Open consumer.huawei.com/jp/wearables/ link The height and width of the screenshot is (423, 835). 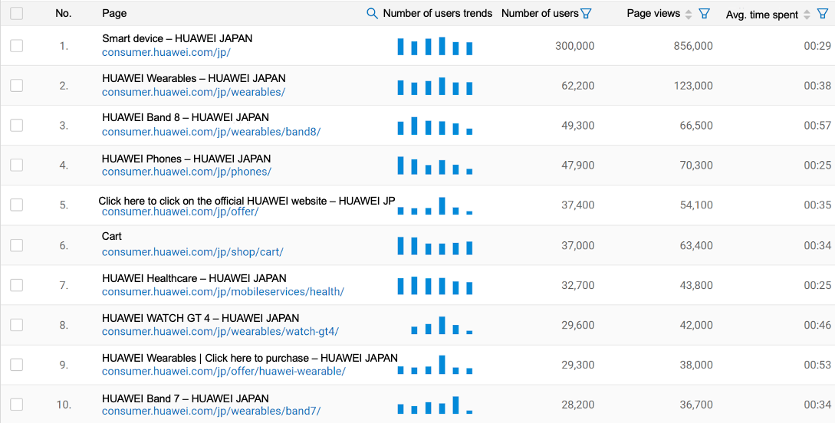click(x=193, y=92)
